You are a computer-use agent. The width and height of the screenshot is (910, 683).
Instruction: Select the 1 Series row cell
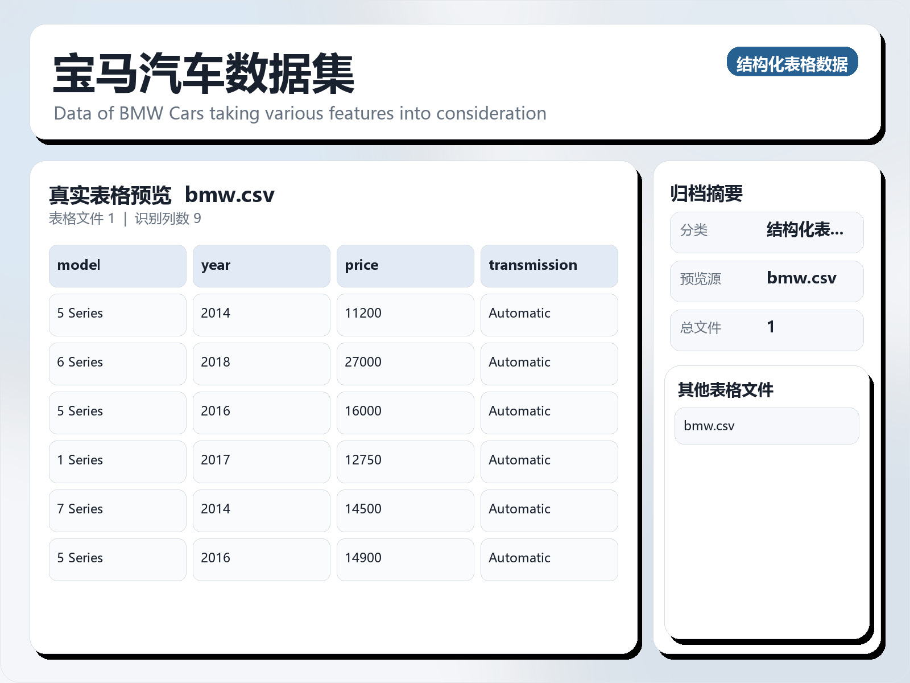point(117,461)
